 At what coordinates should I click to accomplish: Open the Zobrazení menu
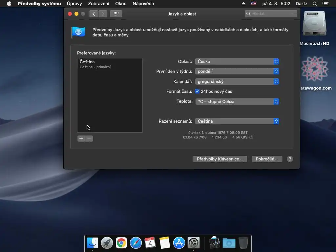point(98,4)
